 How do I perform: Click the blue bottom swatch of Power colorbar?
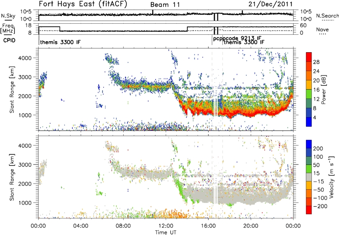tap(309, 122)
